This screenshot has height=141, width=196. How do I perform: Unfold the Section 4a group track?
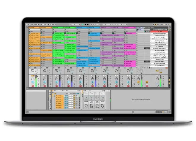point(111,28)
